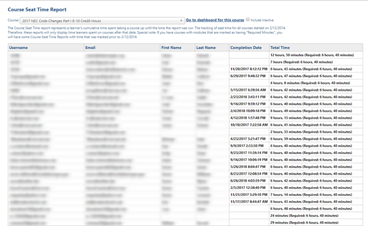The height and width of the screenshot is (226, 368).
Task: Select the 24 minutes total time cell
Action: (315, 216)
